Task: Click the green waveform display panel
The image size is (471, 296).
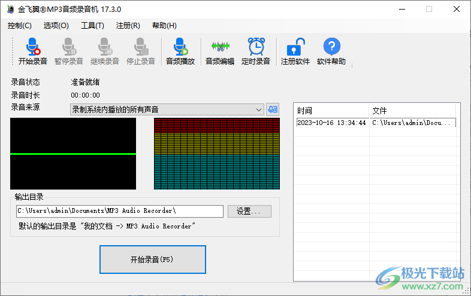Action: tap(73, 154)
